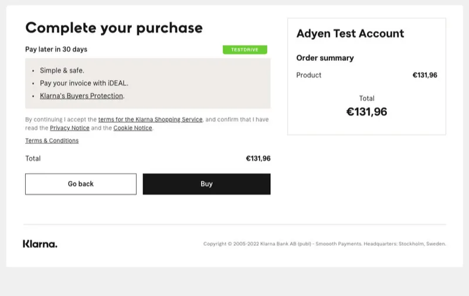Open the Terms & Conditions link
Image resolution: width=469 pixels, height=296 pixels.
tap(52, 140)
